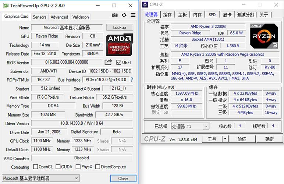Click the Digital Signature Beta field
The height and width of the screenshot is (184, 284).
coord(117,132)
